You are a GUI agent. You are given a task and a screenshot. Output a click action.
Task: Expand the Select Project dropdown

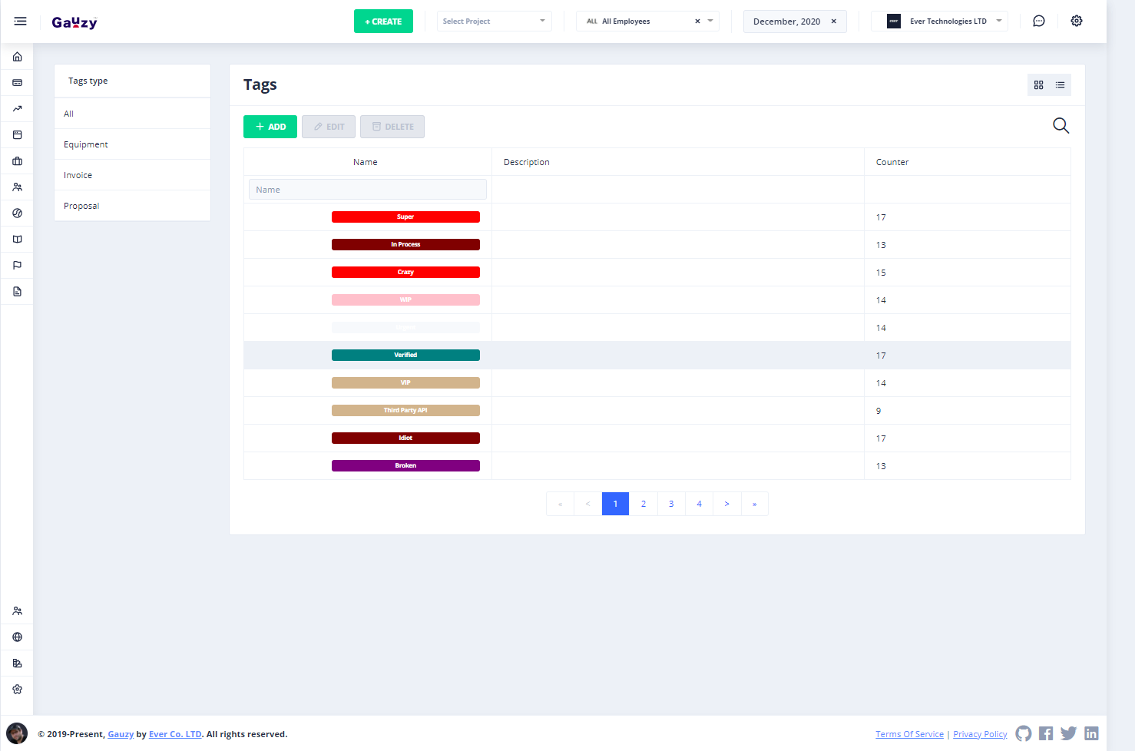tap(494, 22)
